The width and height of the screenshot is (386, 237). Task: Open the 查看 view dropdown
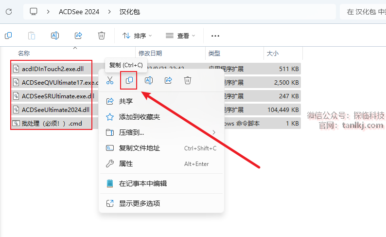click(x=180, y=36)
